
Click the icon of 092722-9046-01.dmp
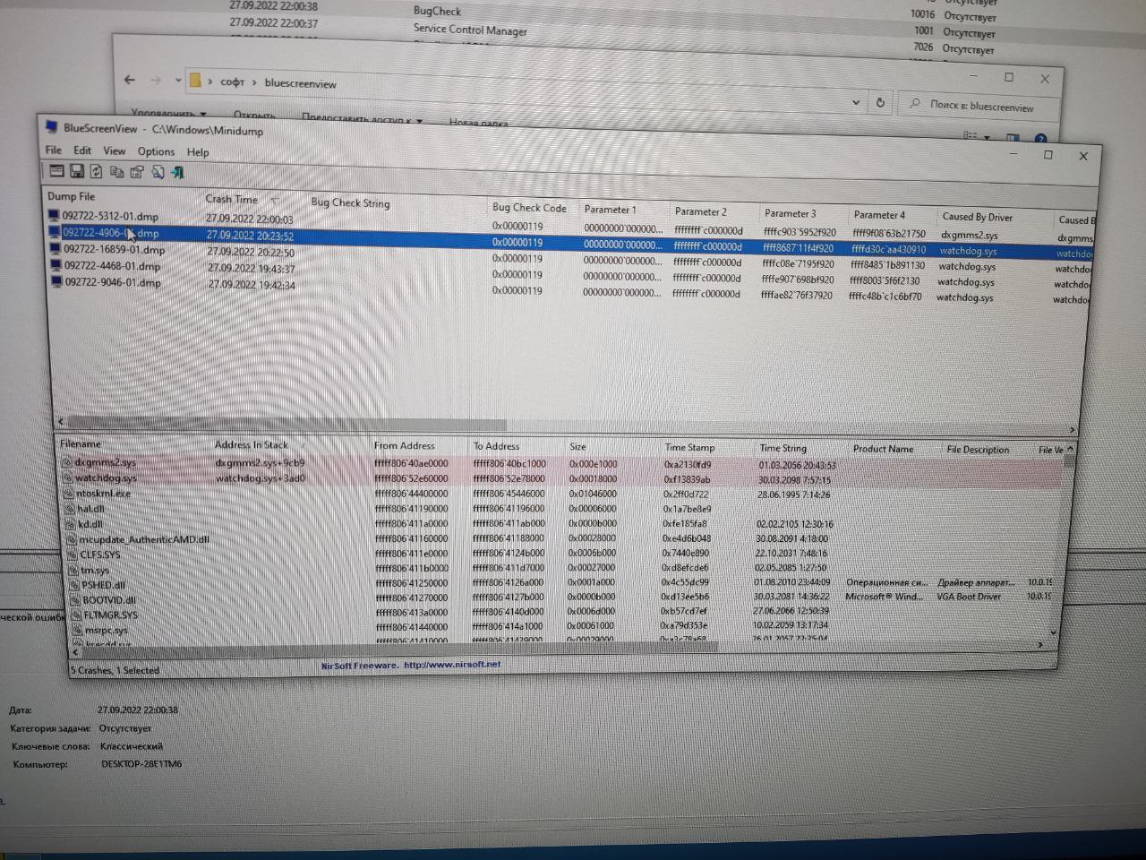(x=58, y=281)
